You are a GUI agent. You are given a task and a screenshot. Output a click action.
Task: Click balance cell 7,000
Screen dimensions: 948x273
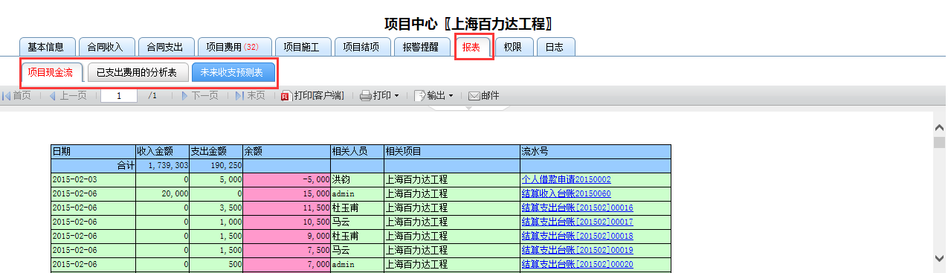point(286,264)
